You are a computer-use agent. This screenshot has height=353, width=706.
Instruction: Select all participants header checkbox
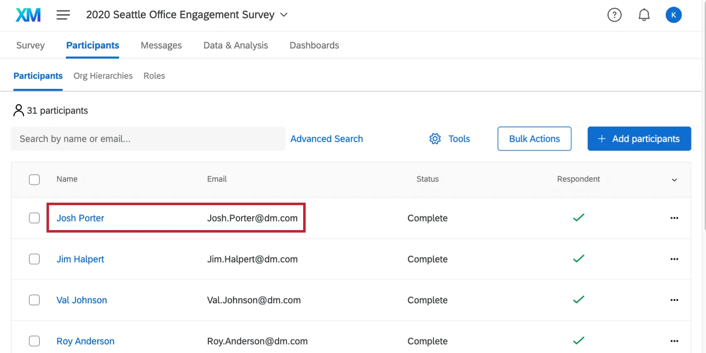tap(34, 179)
